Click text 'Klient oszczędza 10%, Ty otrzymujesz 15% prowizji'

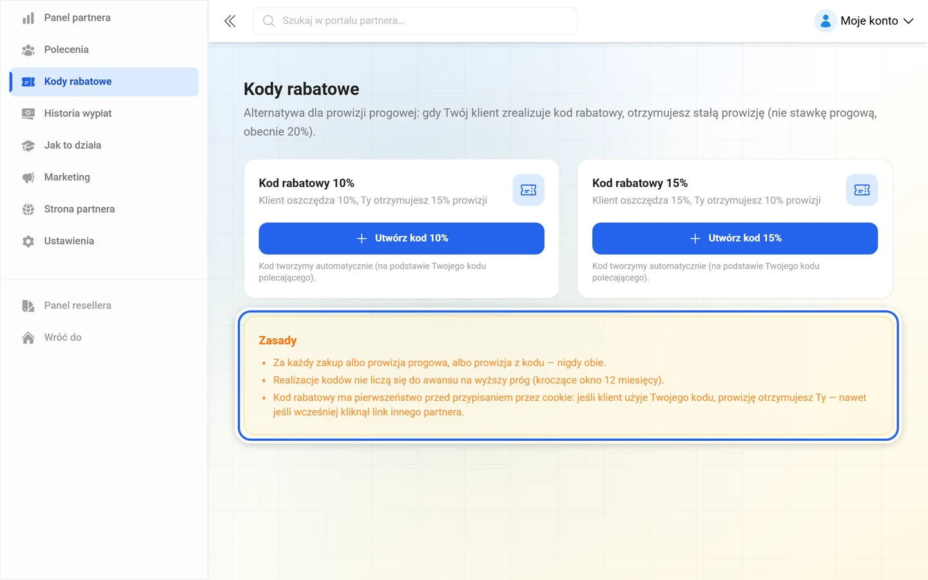tap(373, 200)
